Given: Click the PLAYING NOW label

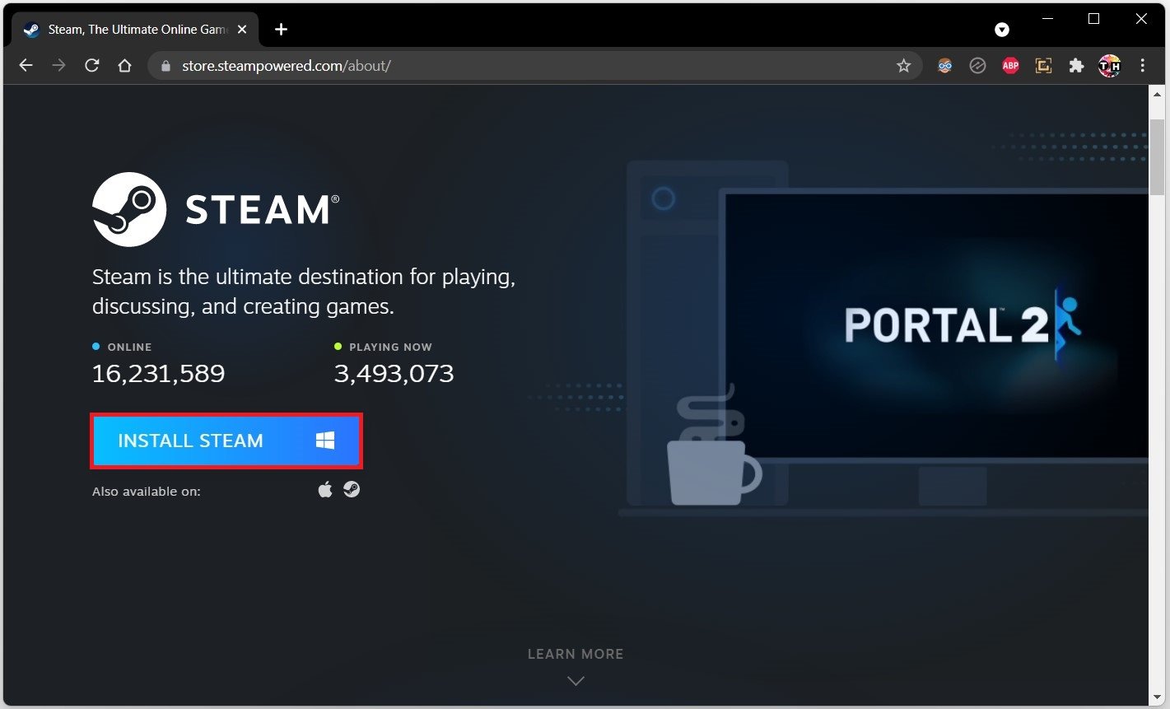Looking at the screenshot, I should tap(390, 347).
